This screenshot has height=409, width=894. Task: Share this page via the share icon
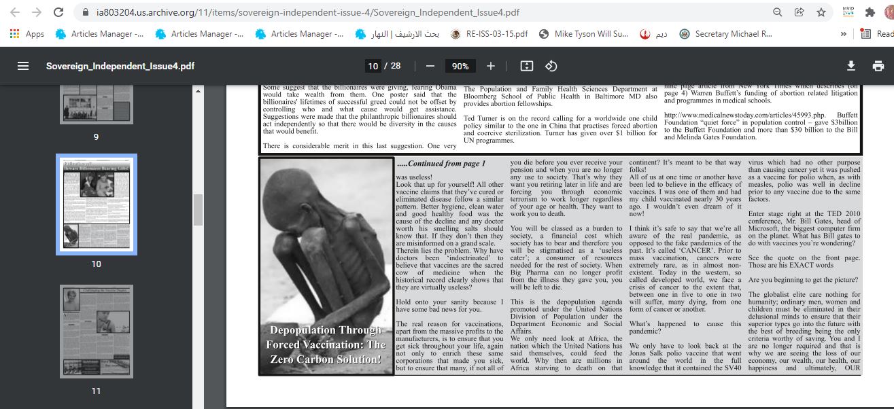[800, 12]
